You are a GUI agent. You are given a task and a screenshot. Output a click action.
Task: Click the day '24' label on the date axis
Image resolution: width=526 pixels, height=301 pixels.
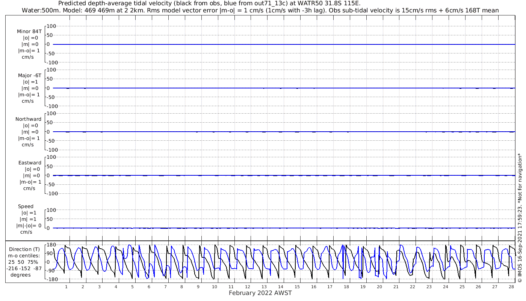click(x=445, y=287)
